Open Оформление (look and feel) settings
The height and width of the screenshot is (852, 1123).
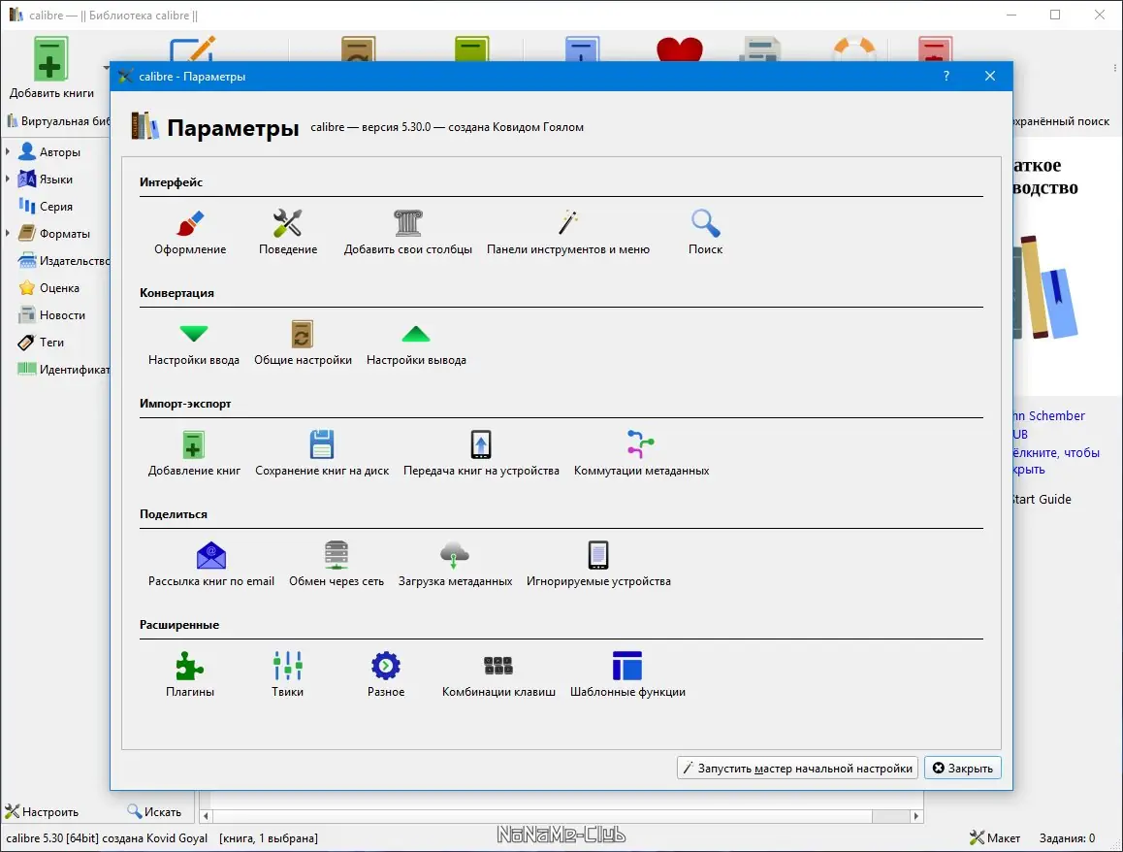click(190, 232)
